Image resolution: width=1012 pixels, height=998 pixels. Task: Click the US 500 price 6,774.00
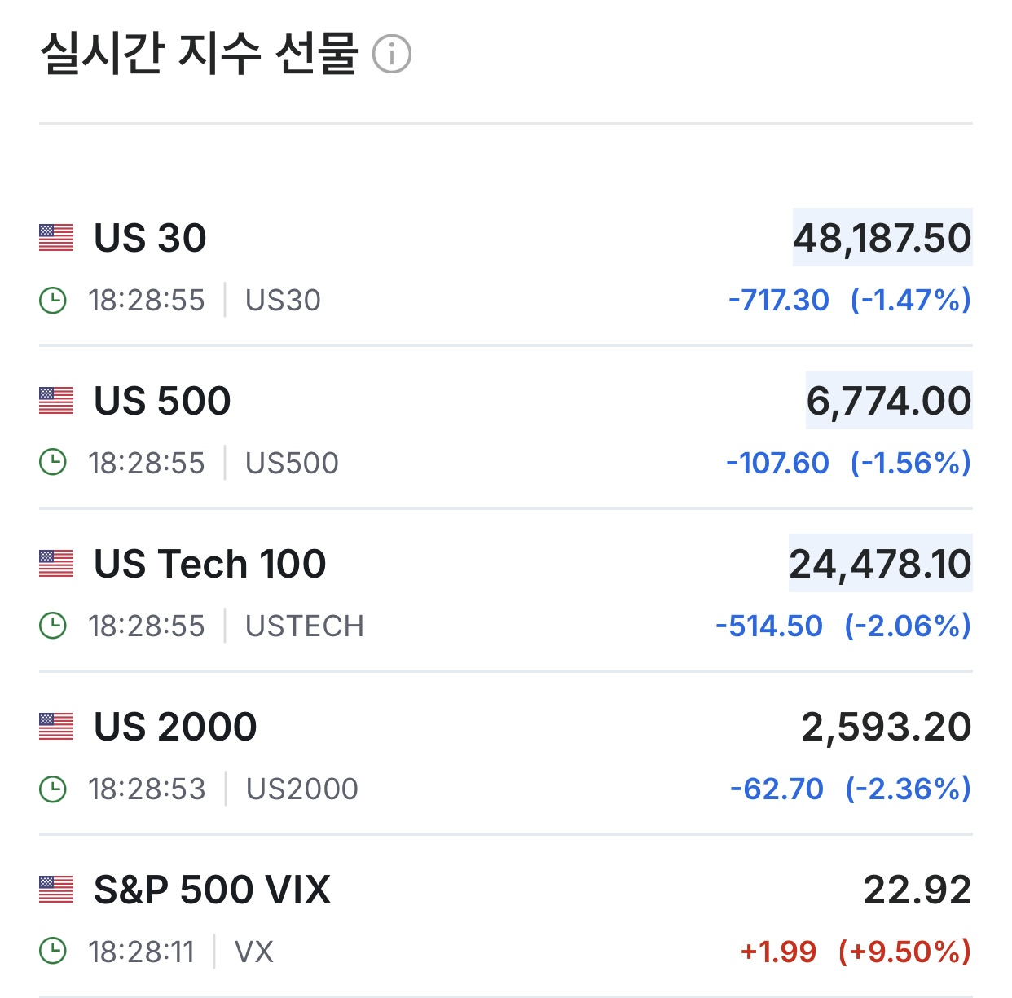888,401
